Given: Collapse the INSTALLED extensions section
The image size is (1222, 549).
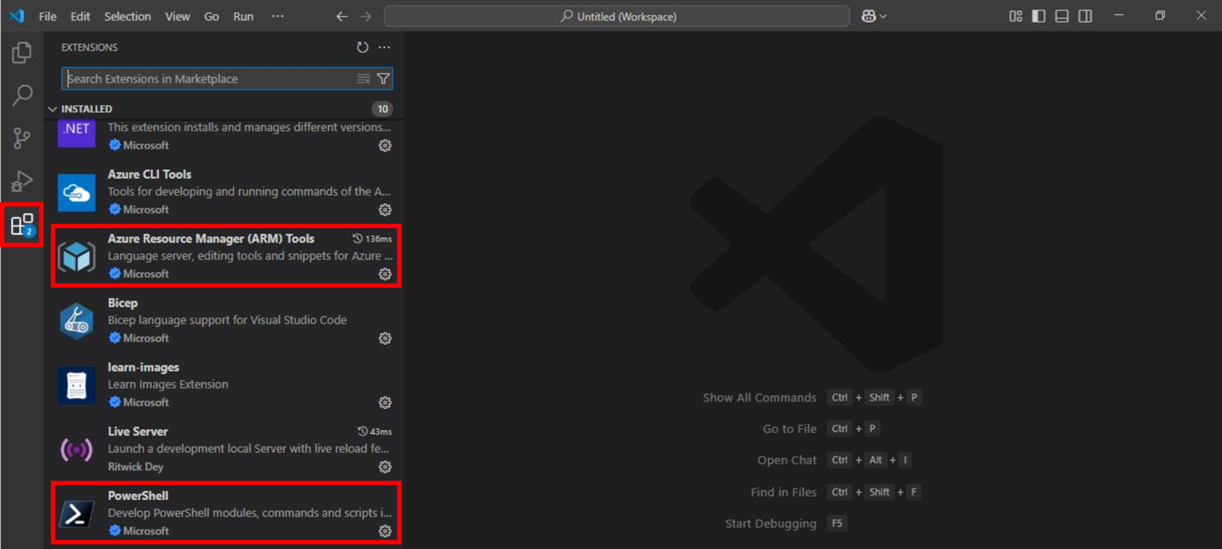Looking at the screenshot, I should tap(53, 109).
